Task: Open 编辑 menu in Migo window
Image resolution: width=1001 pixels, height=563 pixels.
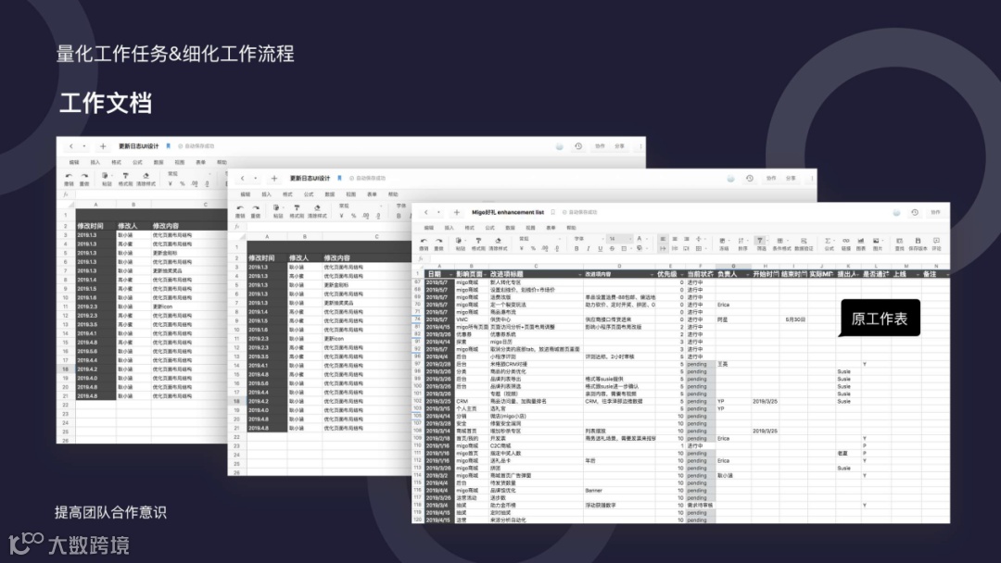Action: tap(429, 228)
